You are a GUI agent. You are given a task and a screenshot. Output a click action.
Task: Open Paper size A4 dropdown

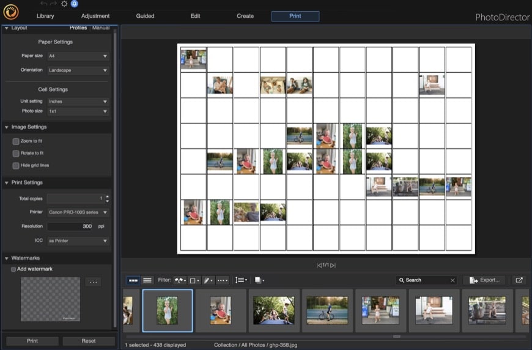coord(78,56)
